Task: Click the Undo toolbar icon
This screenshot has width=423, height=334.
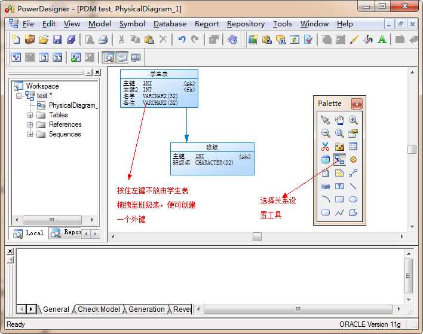Action: pos(182,40)
